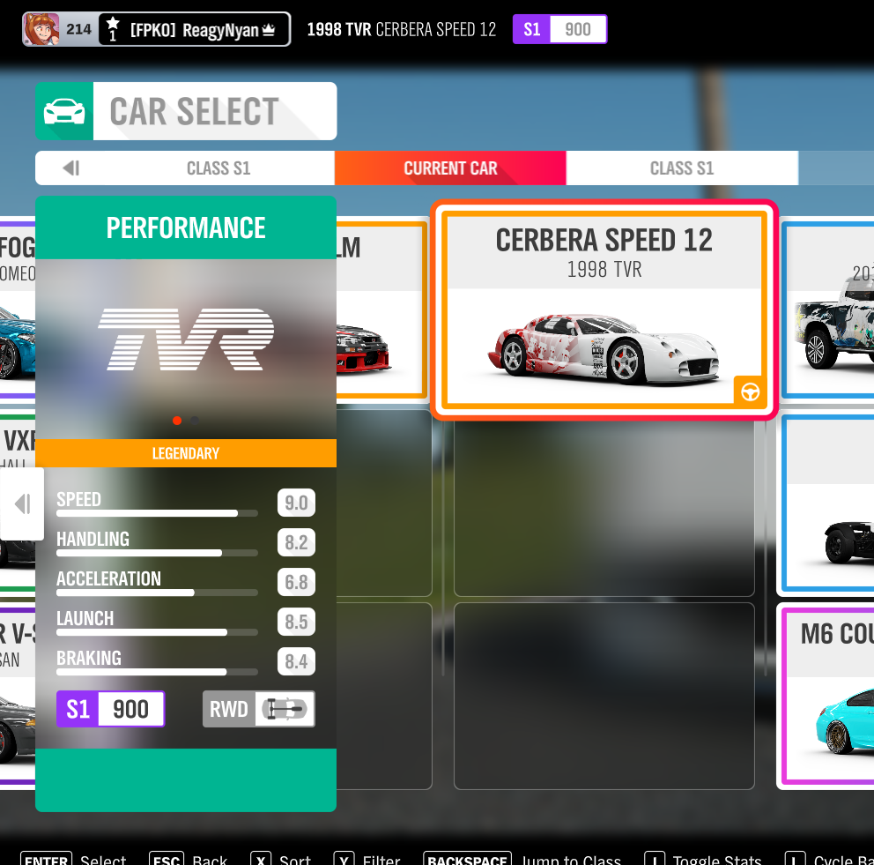Click the BACKSPACE Jump to Class prompt
Viewport: 874px width, 865px height.
pyautogui.click(x=522, y=858)
